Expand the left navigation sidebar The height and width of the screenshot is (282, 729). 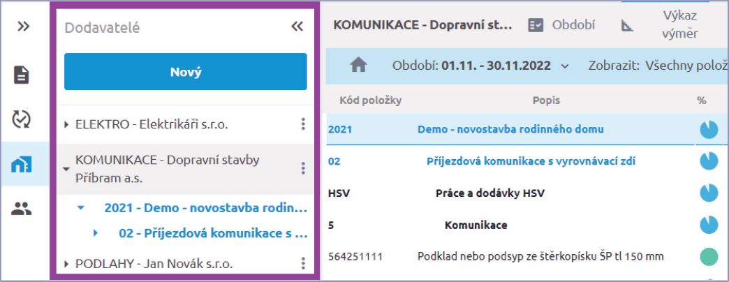tap(24, 27)
